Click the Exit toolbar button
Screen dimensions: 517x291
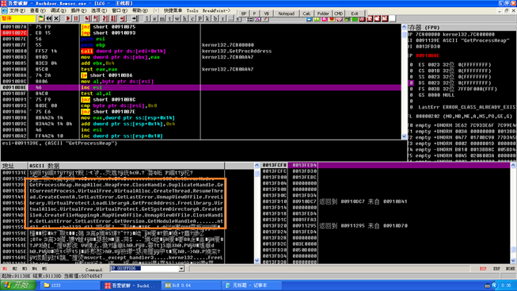(x=355, y=13)
